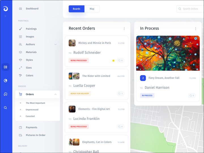The height and width of the screenshot is (153, 204).
Task: Select the Boards tab
Action: click(76, 9)
